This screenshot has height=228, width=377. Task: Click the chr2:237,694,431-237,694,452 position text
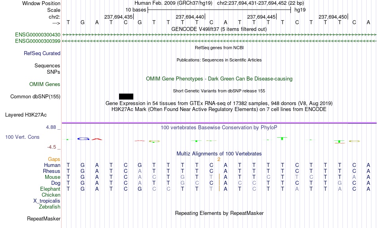point(260,3)
